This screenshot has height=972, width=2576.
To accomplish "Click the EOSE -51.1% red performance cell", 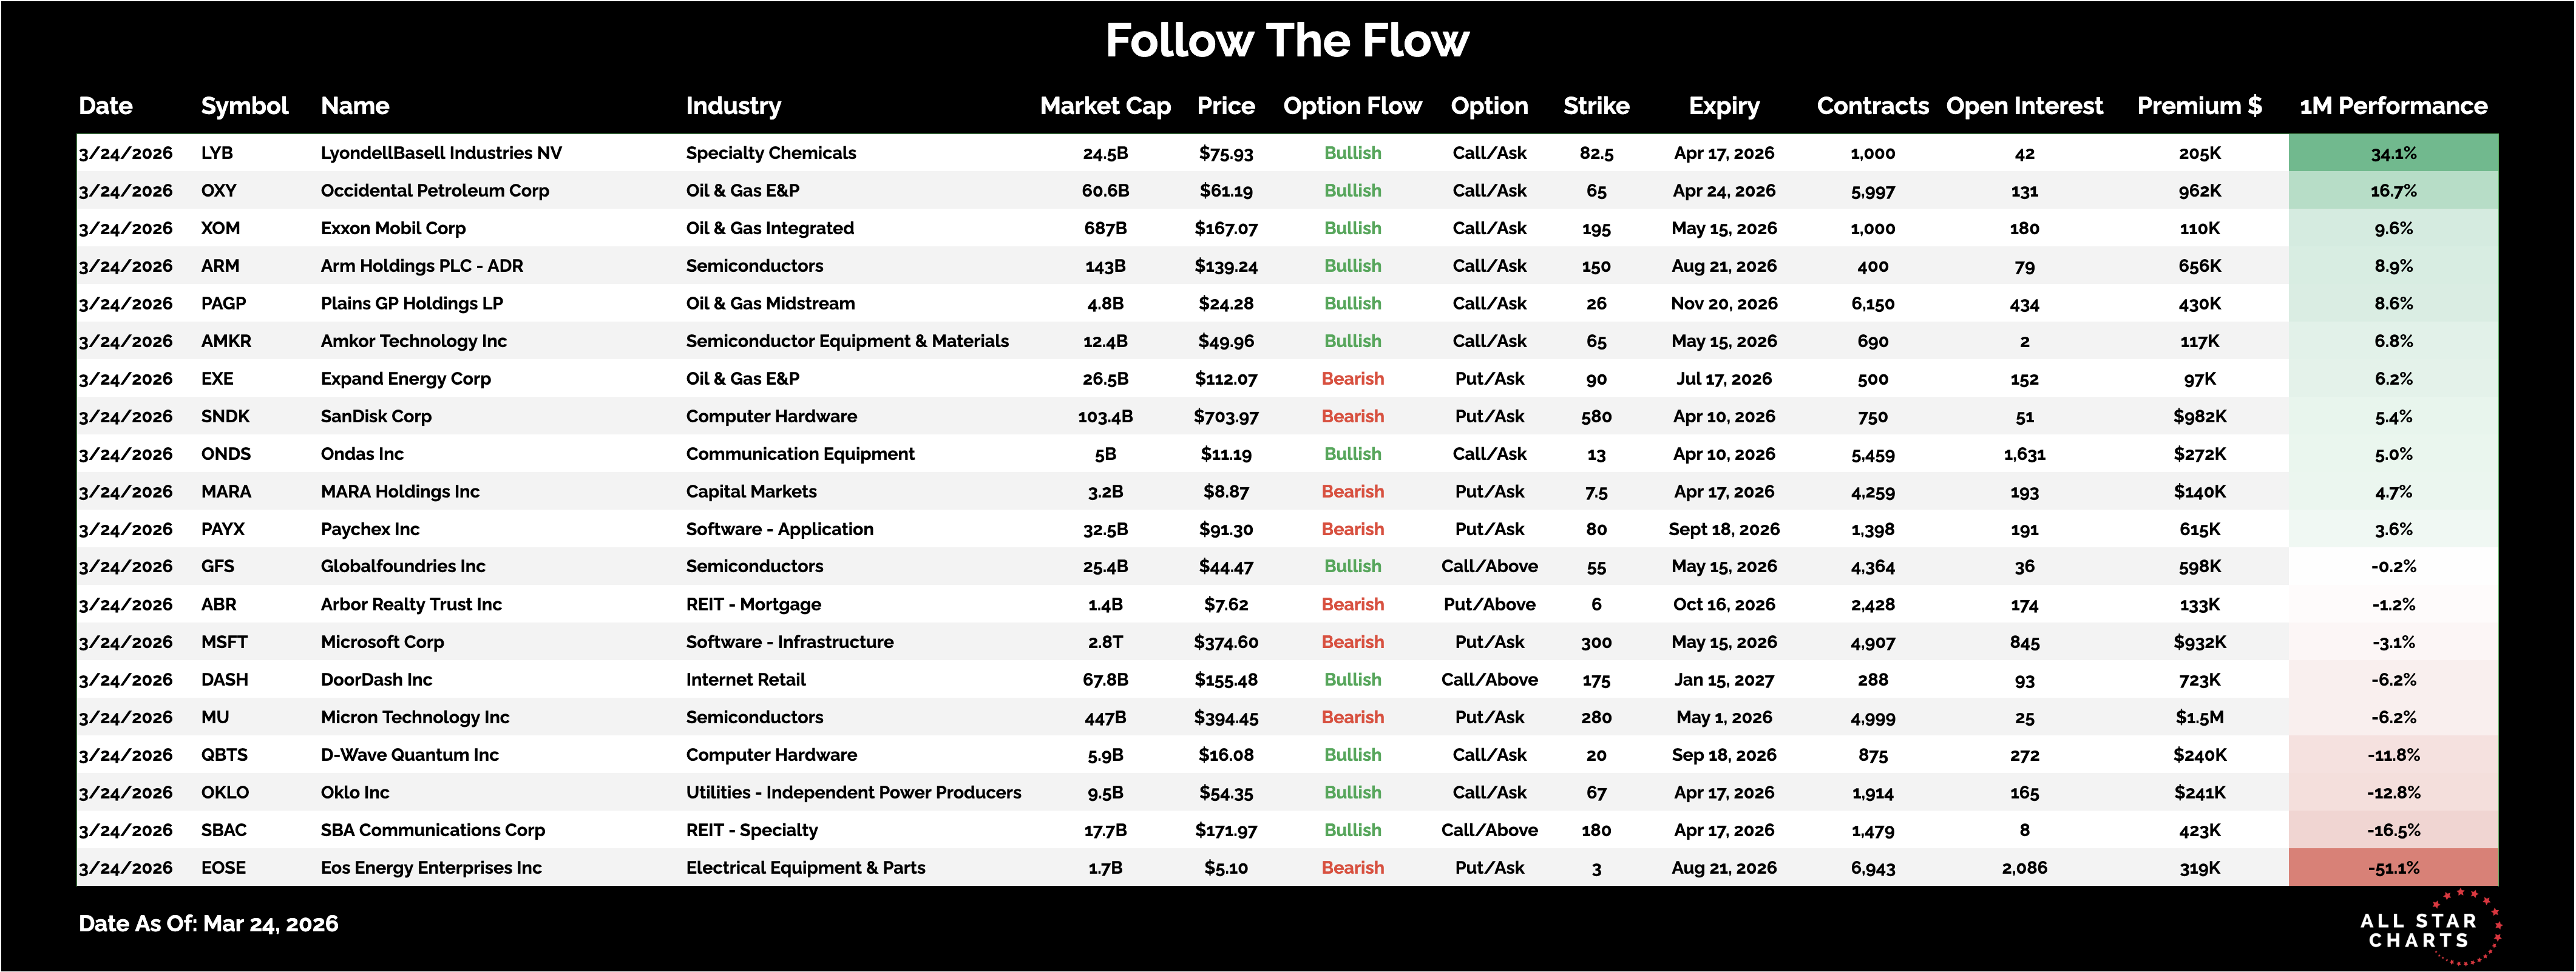I will (x=2393, y=868).
